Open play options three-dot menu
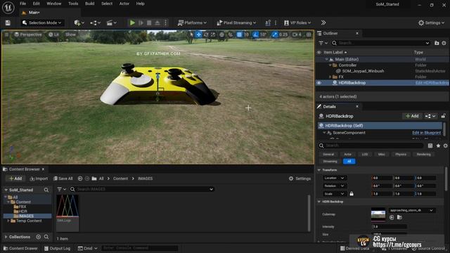The image size is (450, 253). point(166,22)
